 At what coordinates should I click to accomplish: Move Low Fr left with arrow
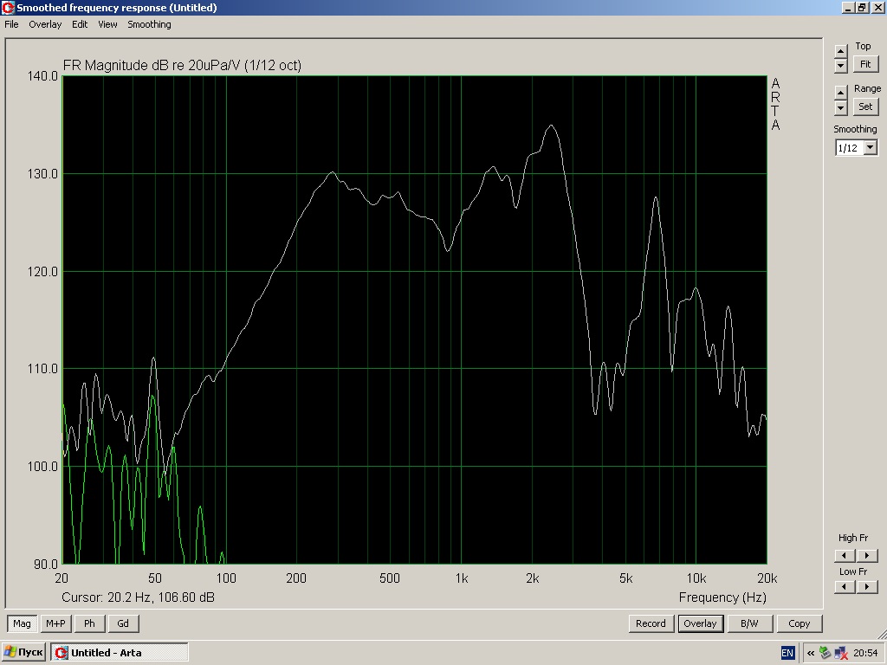[x=844, y=587]
